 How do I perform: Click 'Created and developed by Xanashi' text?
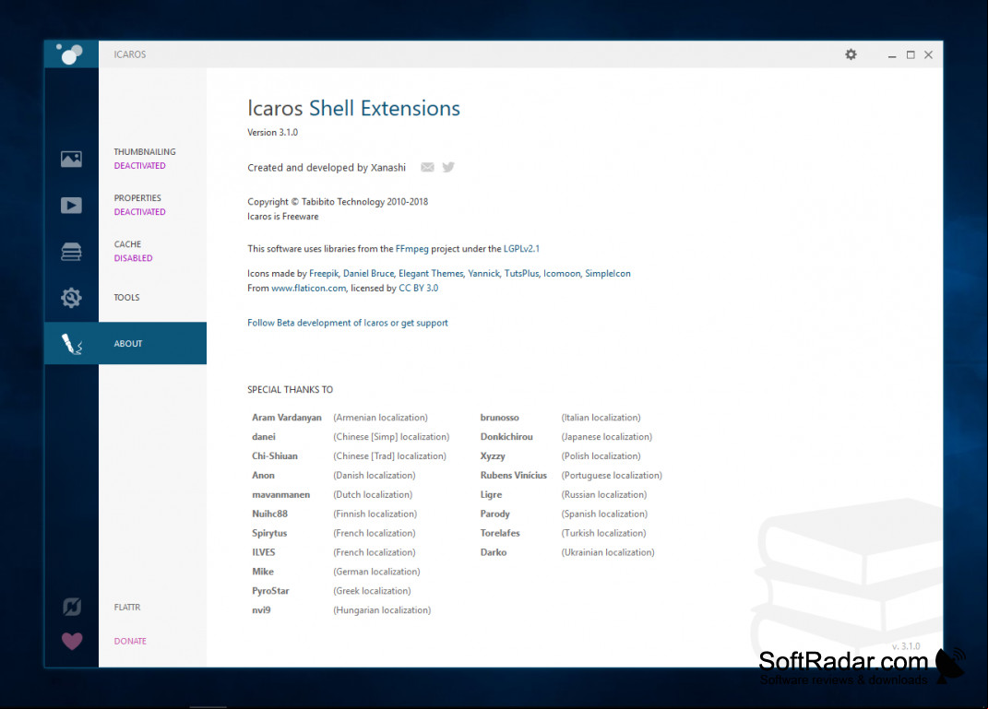pyautogui.click(x=327, y=168)
